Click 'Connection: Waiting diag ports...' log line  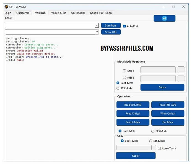click(31, 48)
